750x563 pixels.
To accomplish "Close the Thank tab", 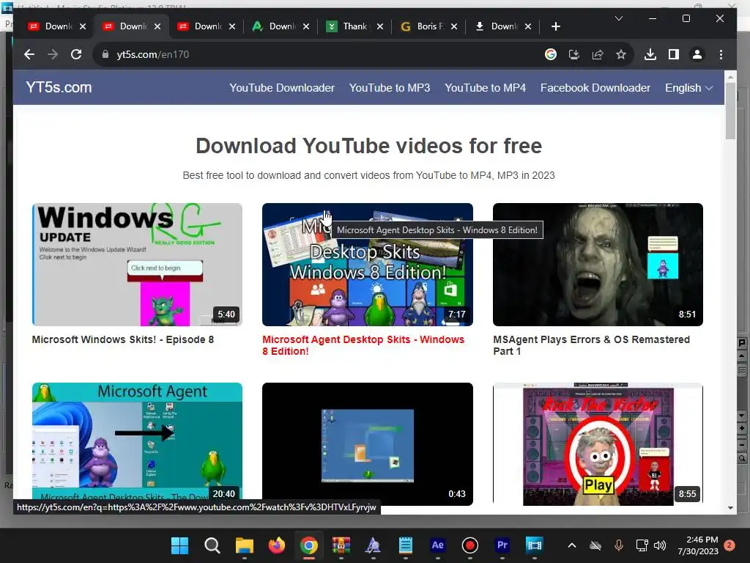I will coord(380,26).
